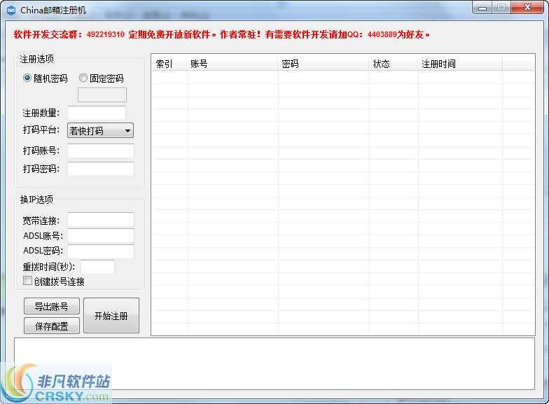Click the red 软件开发交流群 notice text
Image resolution: width=549 pixels, height=404 pixels.
[x=222, y=35]
